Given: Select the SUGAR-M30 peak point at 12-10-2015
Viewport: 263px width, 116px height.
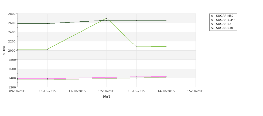Looking at the screenshot, I should [x=107, y=18].
